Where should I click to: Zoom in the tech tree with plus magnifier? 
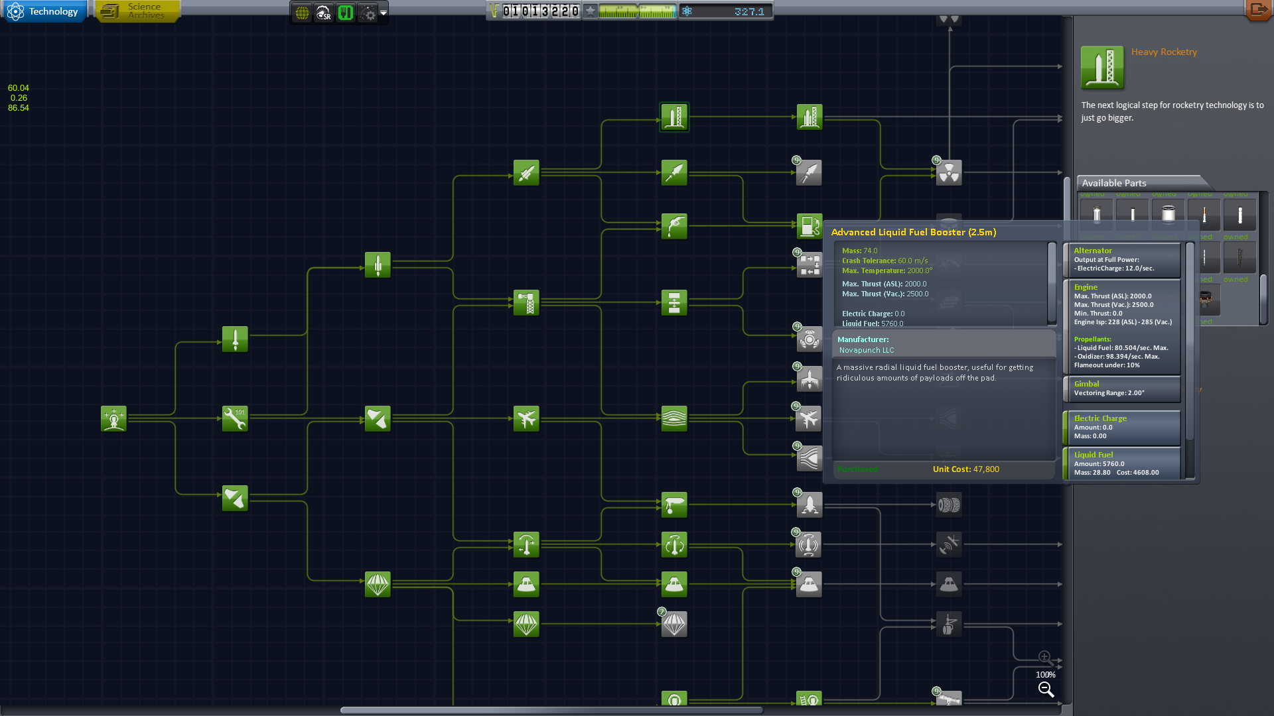pyautogui.click(x=1045, y=657)
